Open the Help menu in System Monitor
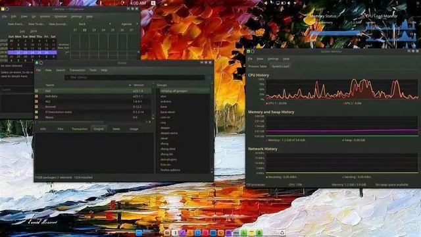 click(286, 59)
